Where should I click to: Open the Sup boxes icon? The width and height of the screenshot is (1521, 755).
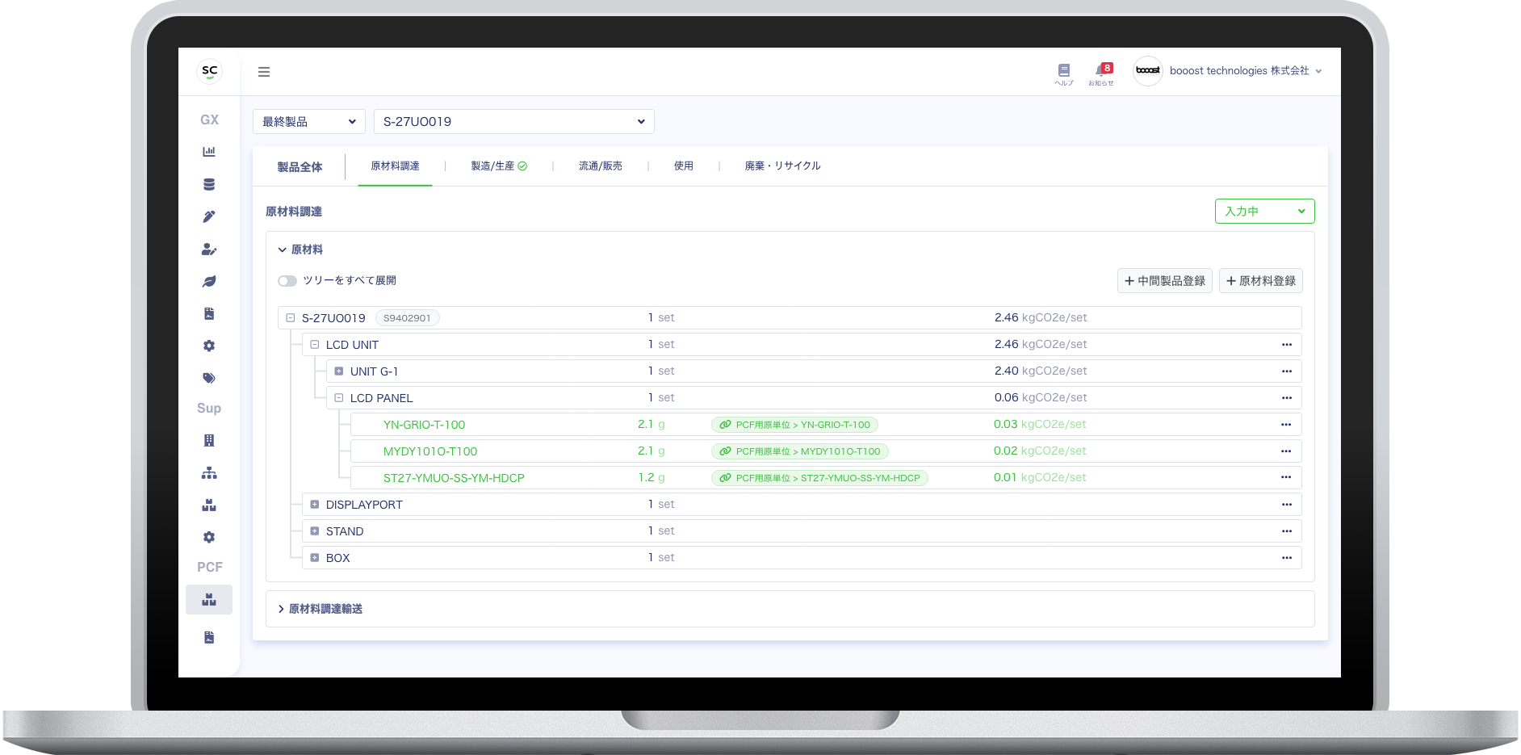(209, 505)
